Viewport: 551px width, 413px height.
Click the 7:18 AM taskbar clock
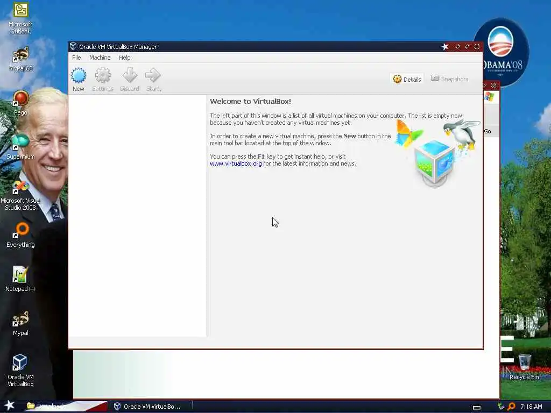click(x=531, y=407)
